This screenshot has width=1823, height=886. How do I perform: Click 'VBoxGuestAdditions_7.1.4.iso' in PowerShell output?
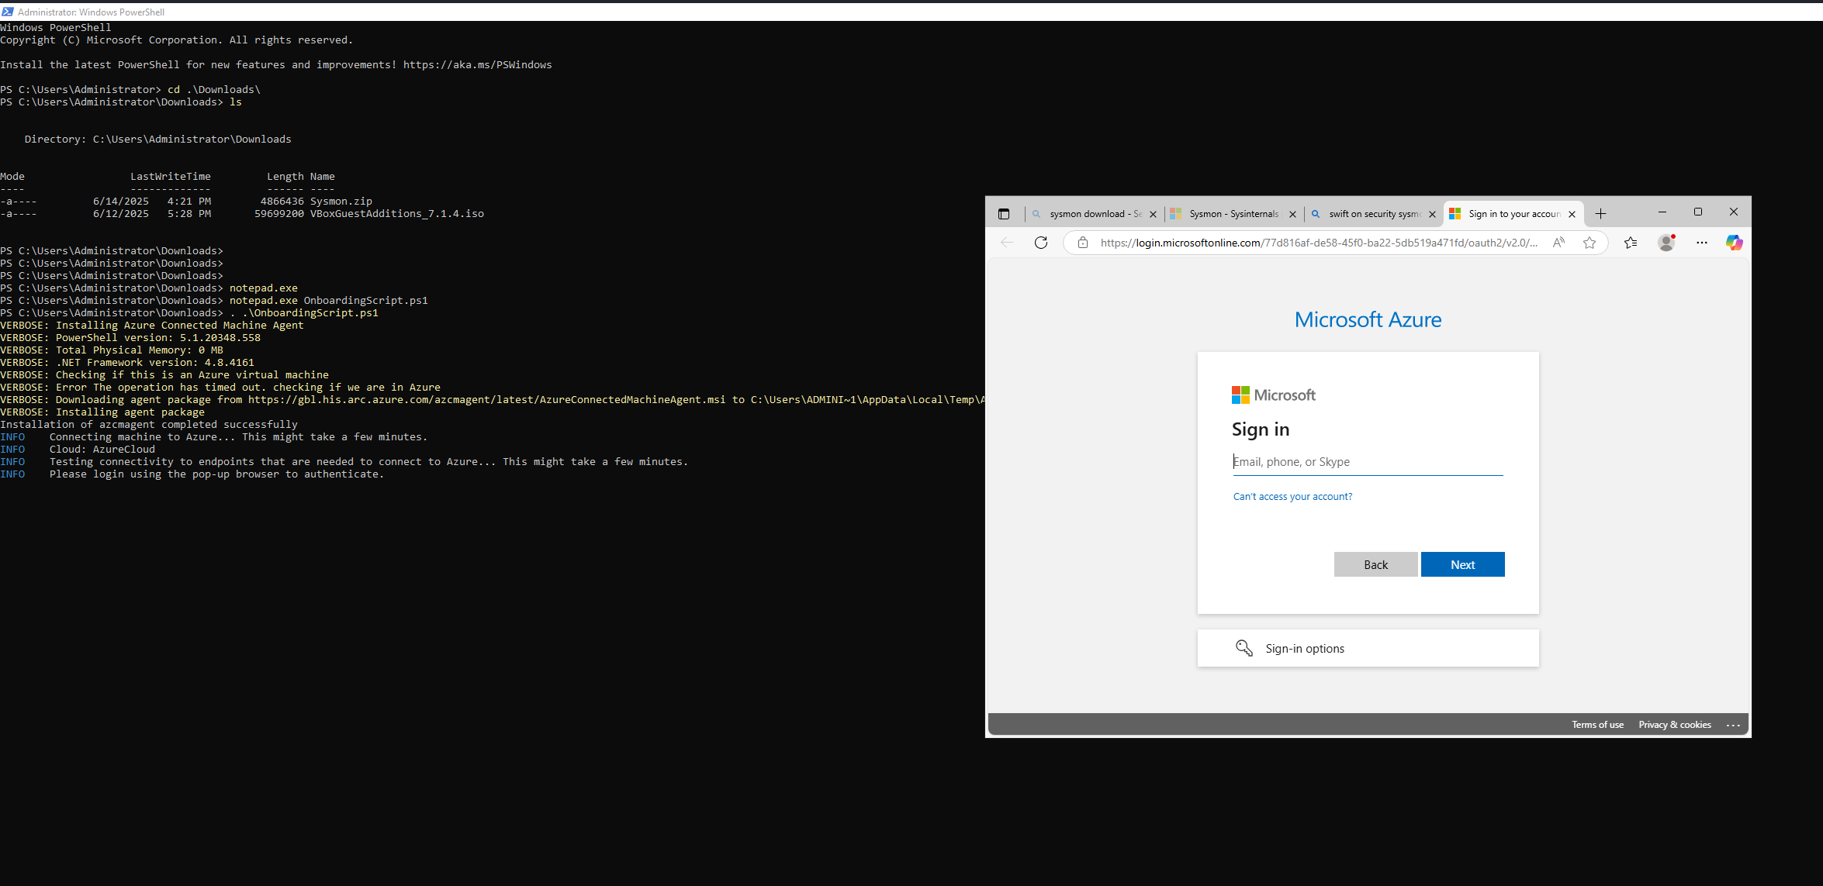(397, 214)
